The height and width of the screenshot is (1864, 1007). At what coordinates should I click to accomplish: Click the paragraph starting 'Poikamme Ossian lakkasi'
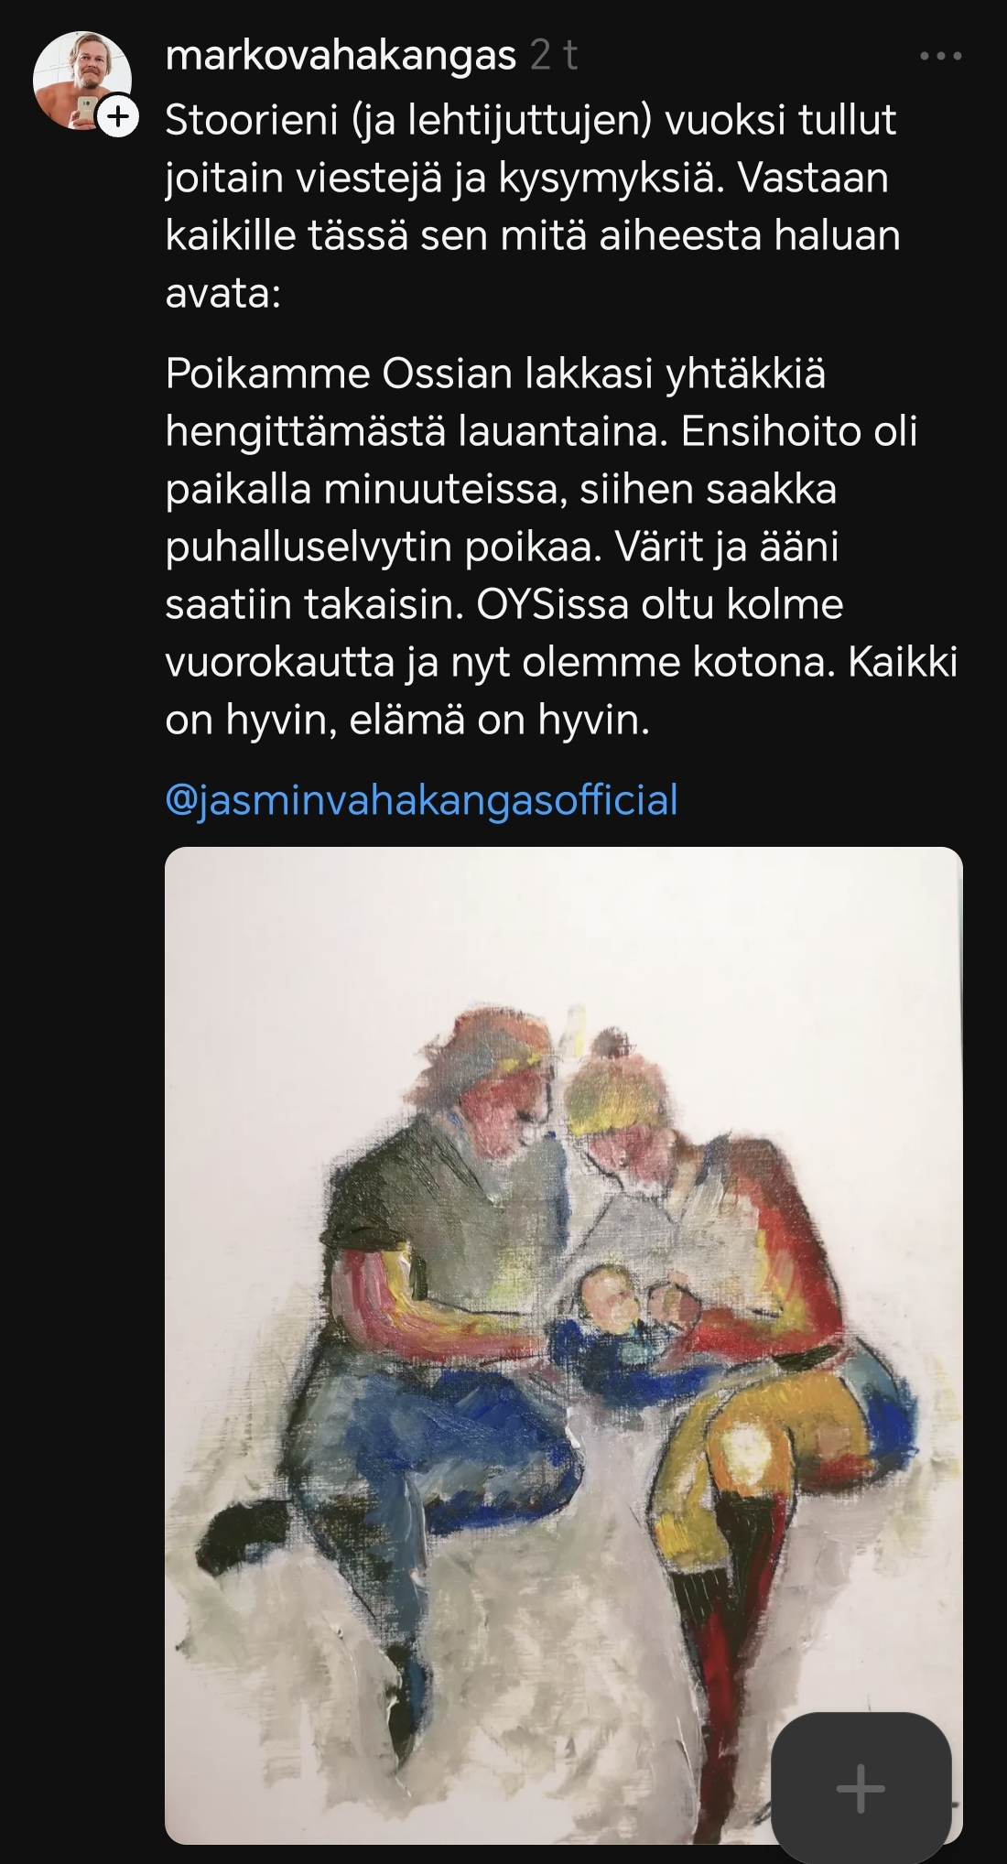[x=561, y=547]
